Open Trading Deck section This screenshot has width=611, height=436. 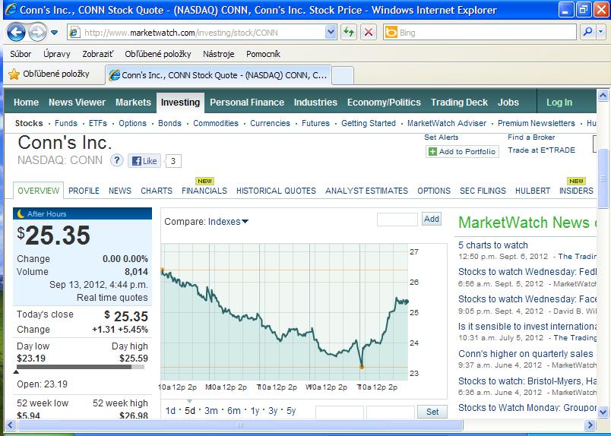click(459, 103)
